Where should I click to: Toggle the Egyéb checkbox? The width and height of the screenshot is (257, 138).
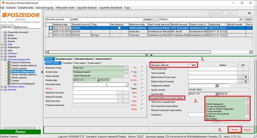(x=143, y=109)
